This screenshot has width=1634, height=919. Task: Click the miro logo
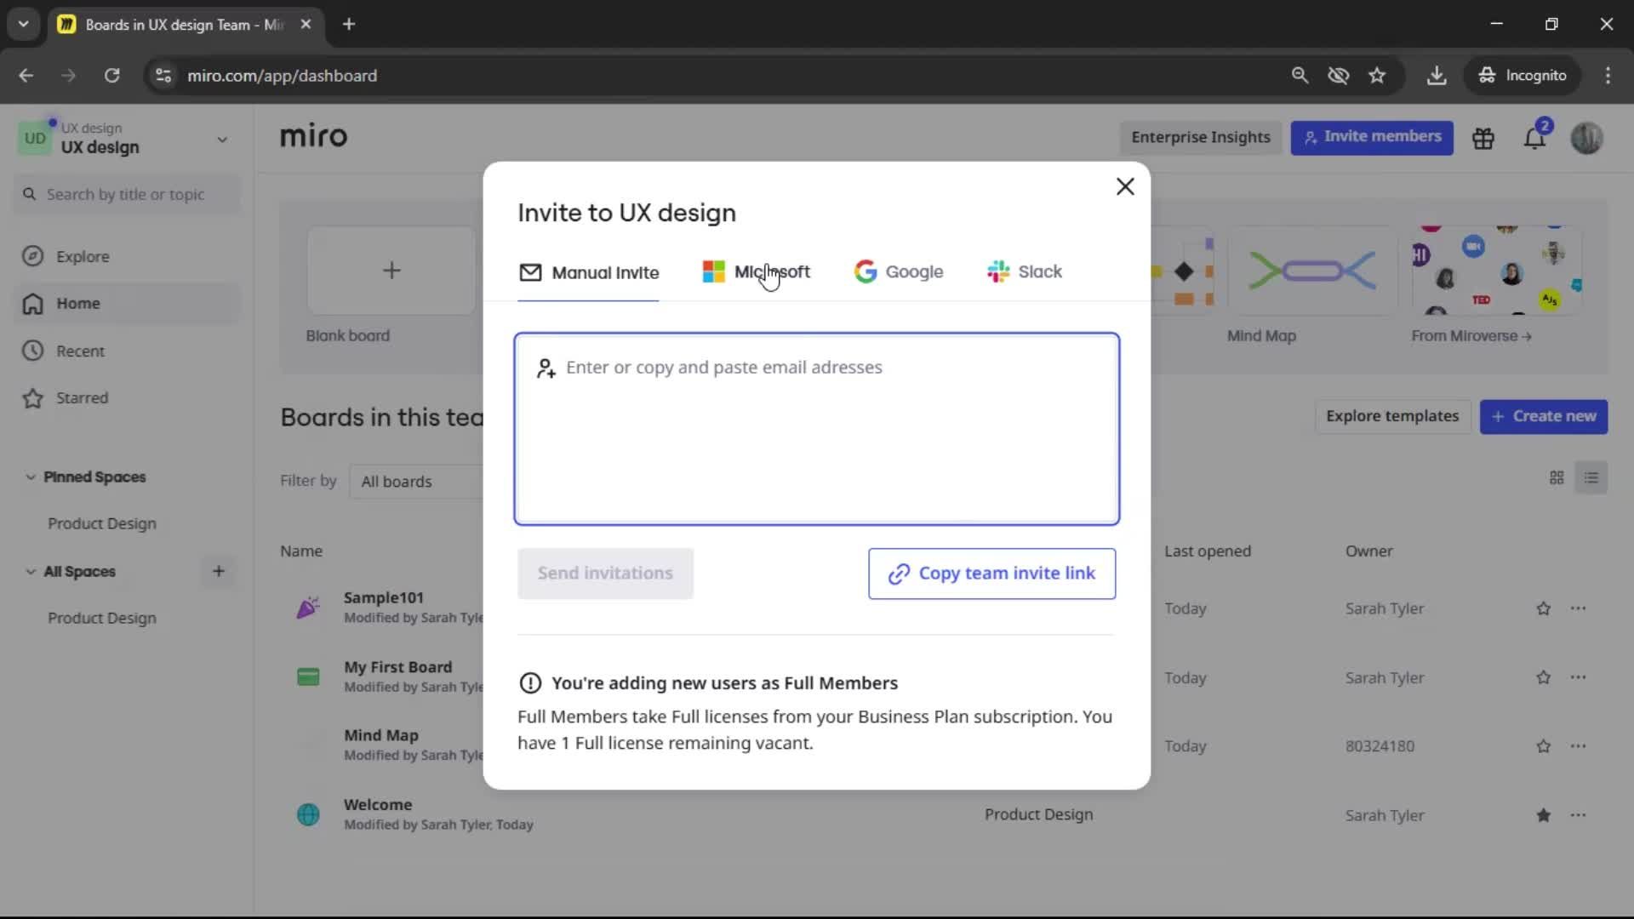coord(314,137)
